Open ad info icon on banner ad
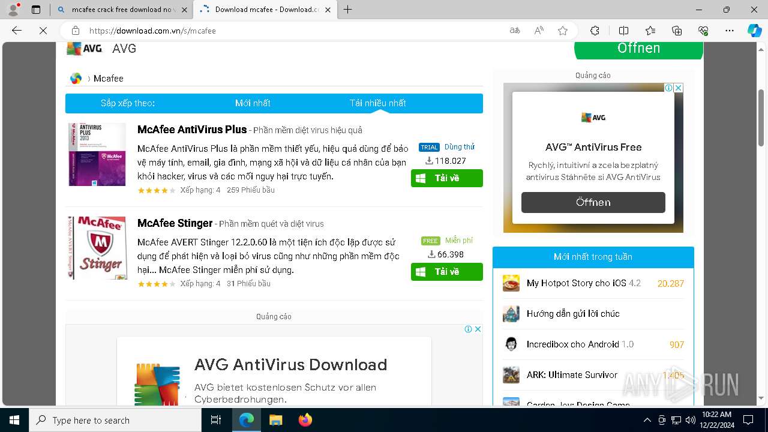This screenshot has width=768, height=432. (469, 329)
